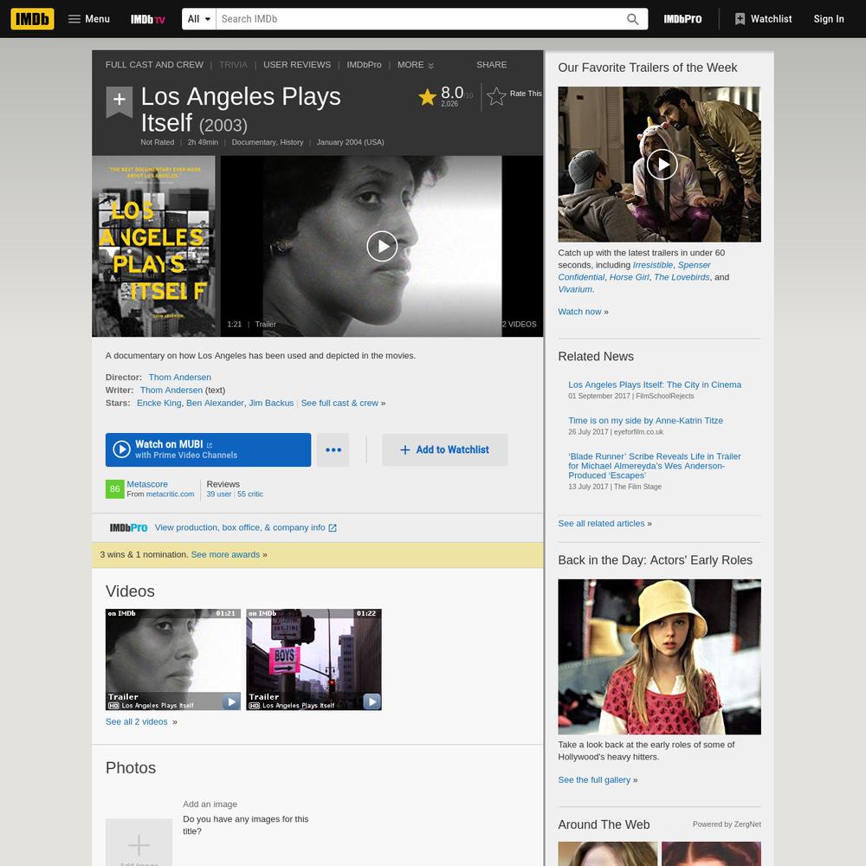Click the three dots more watch options
The width and height of the screenshot is (866, 866).
click(x=333, y=449)
